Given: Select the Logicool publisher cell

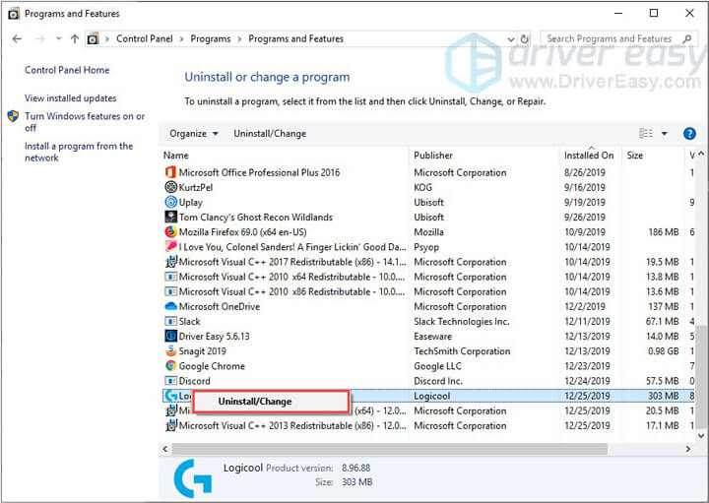Looking at the screenshot, I should tap(432, 396).
